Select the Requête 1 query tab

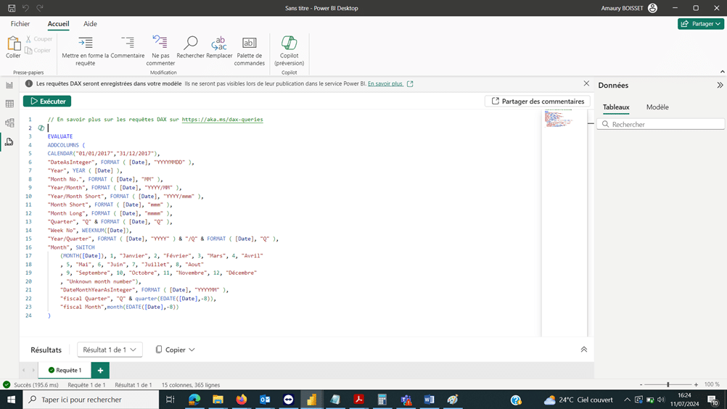65,370
